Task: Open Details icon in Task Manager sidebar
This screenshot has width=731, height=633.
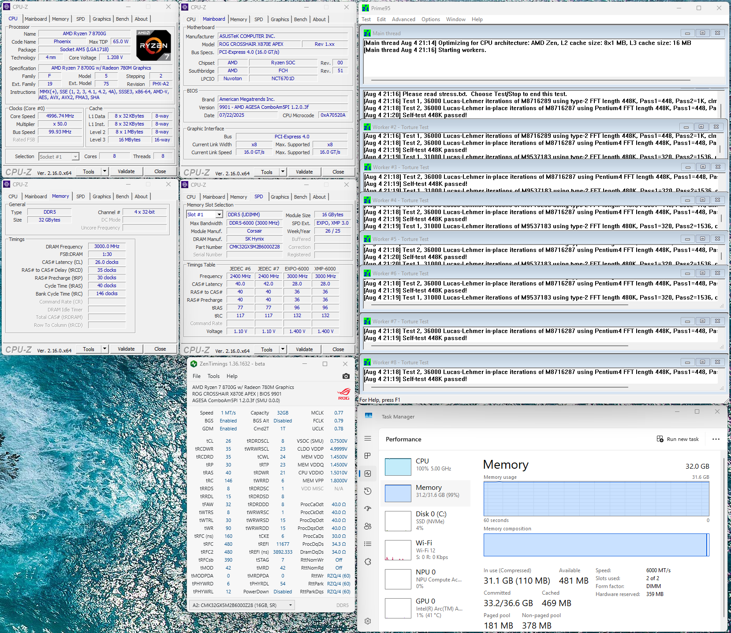Action: point(368,544)
